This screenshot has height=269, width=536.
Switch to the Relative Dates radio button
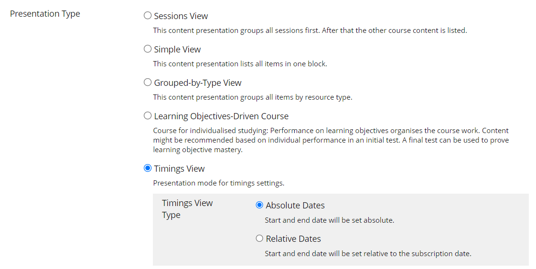point(259,238)
